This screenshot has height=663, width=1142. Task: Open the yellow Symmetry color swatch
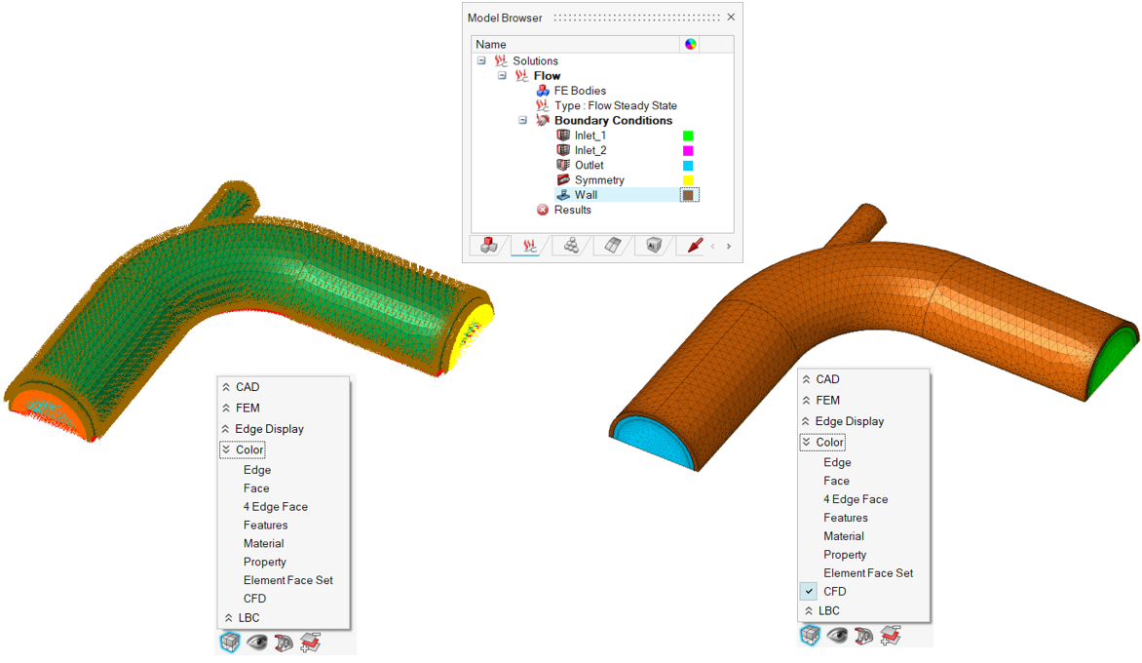point(688,180)
